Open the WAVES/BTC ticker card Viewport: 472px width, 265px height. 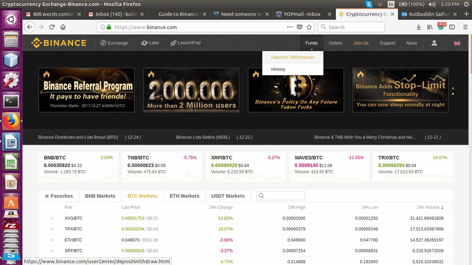click(329, 167)
